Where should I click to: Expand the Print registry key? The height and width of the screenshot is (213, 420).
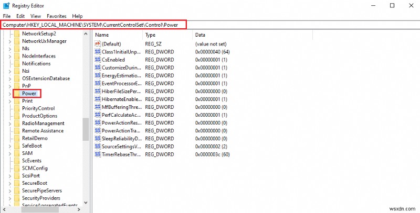pos(9,101)
